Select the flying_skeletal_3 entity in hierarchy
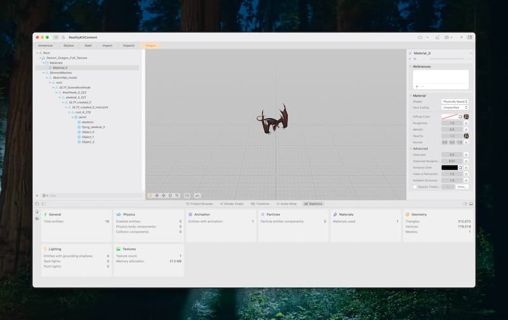508x320 pixels. pyautogui.click(x=93, y=127)
